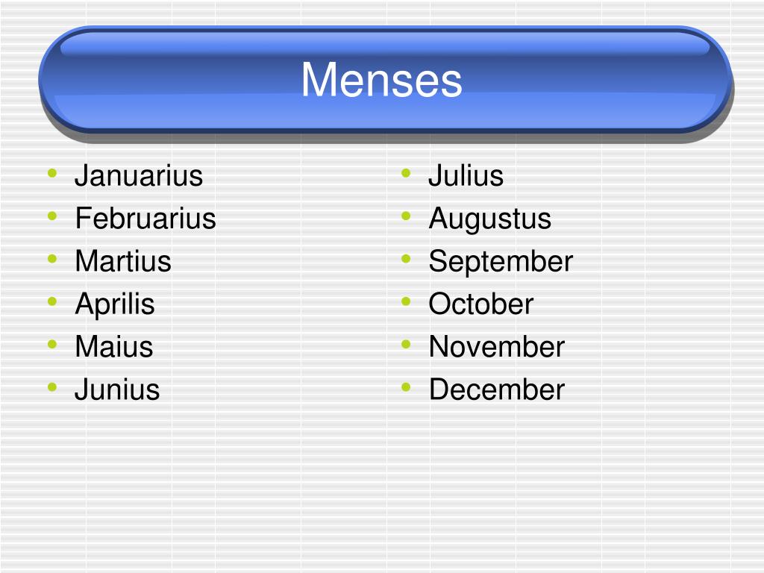
Task: Click the bullet beside Martius
Action: tap(53, 259)
